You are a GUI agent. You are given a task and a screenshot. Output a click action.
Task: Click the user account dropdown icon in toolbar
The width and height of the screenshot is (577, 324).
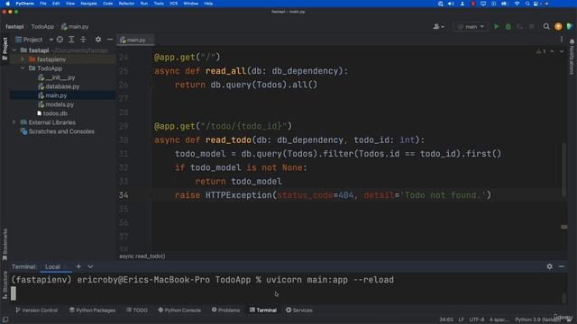click(438, 26)
